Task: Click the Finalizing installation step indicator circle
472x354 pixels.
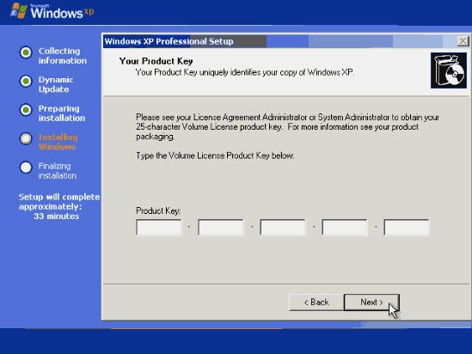Action: [x=26, y=168]
